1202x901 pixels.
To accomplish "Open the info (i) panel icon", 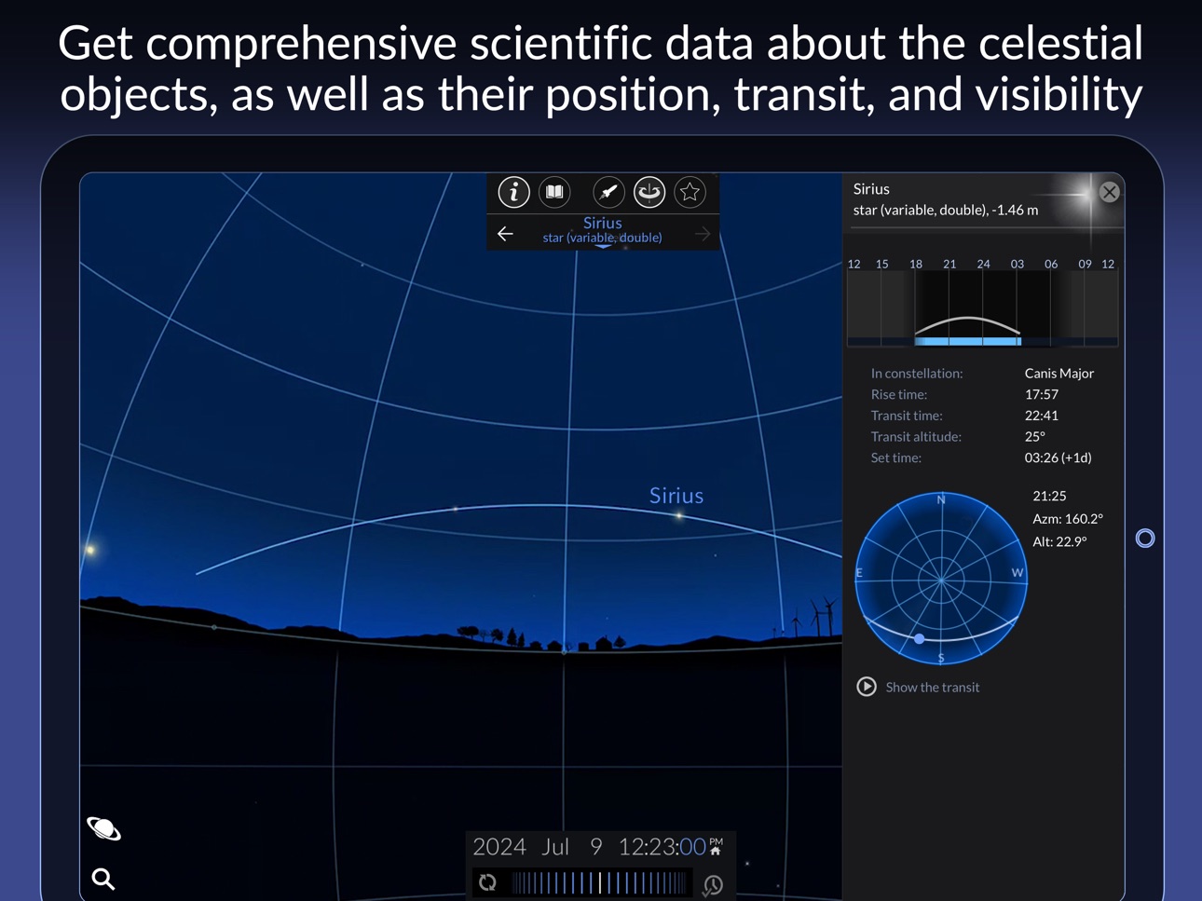I will point(513,192).
